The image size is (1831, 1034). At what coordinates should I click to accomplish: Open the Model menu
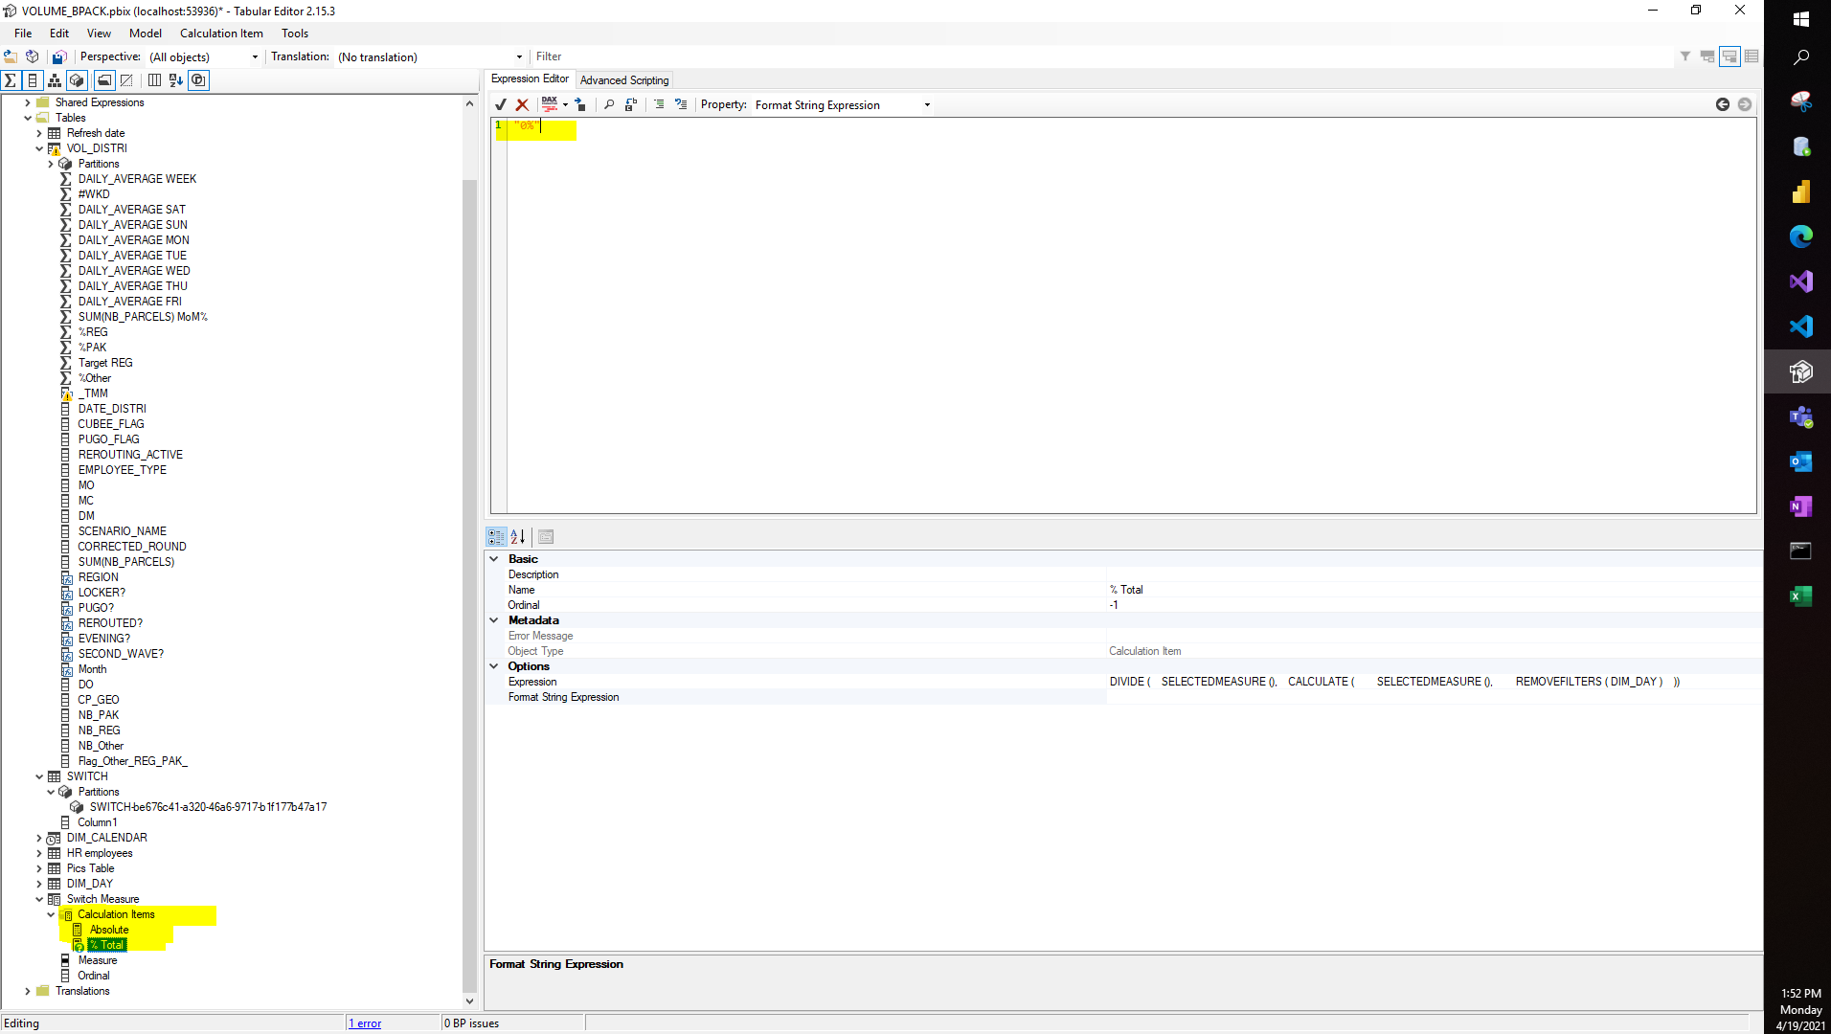tap(146, 33)
